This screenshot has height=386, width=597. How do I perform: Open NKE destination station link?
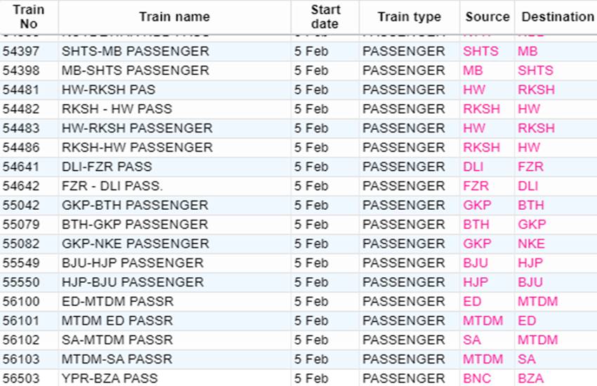tap(531, 244)
